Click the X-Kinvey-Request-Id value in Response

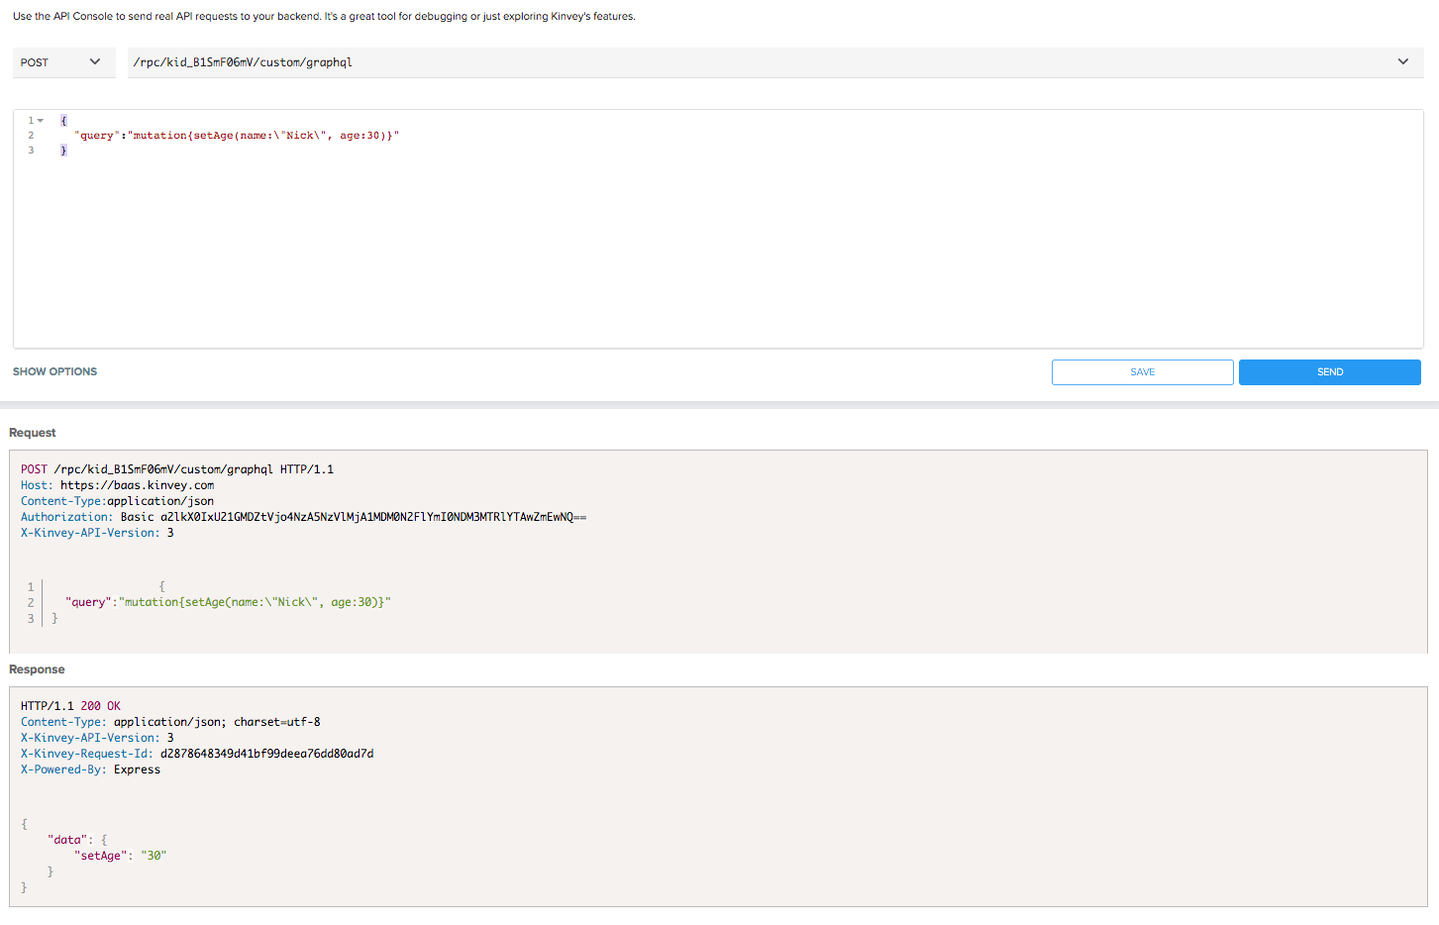coord(266,754)
